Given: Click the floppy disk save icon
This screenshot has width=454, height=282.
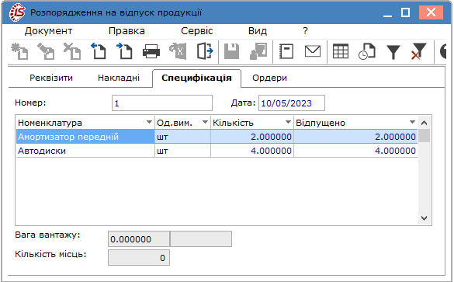Looking at the screenshot, I should 231,51.
